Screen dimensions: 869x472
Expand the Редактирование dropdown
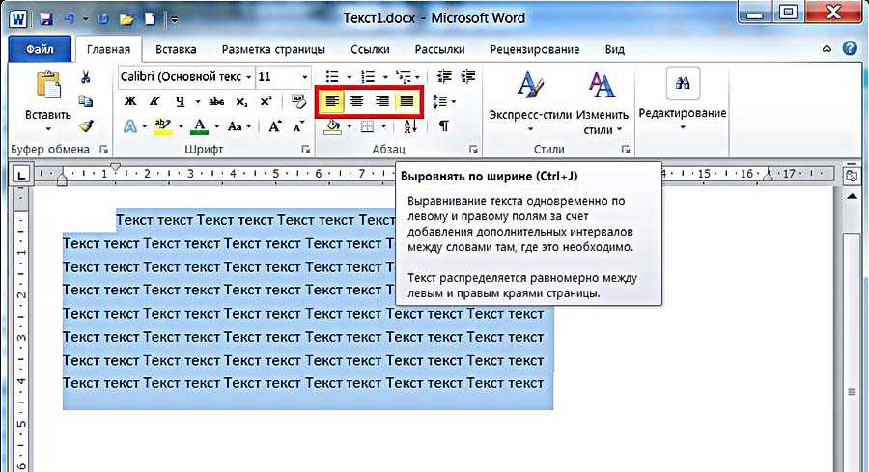pyautogui.click(x=682, y=113)
